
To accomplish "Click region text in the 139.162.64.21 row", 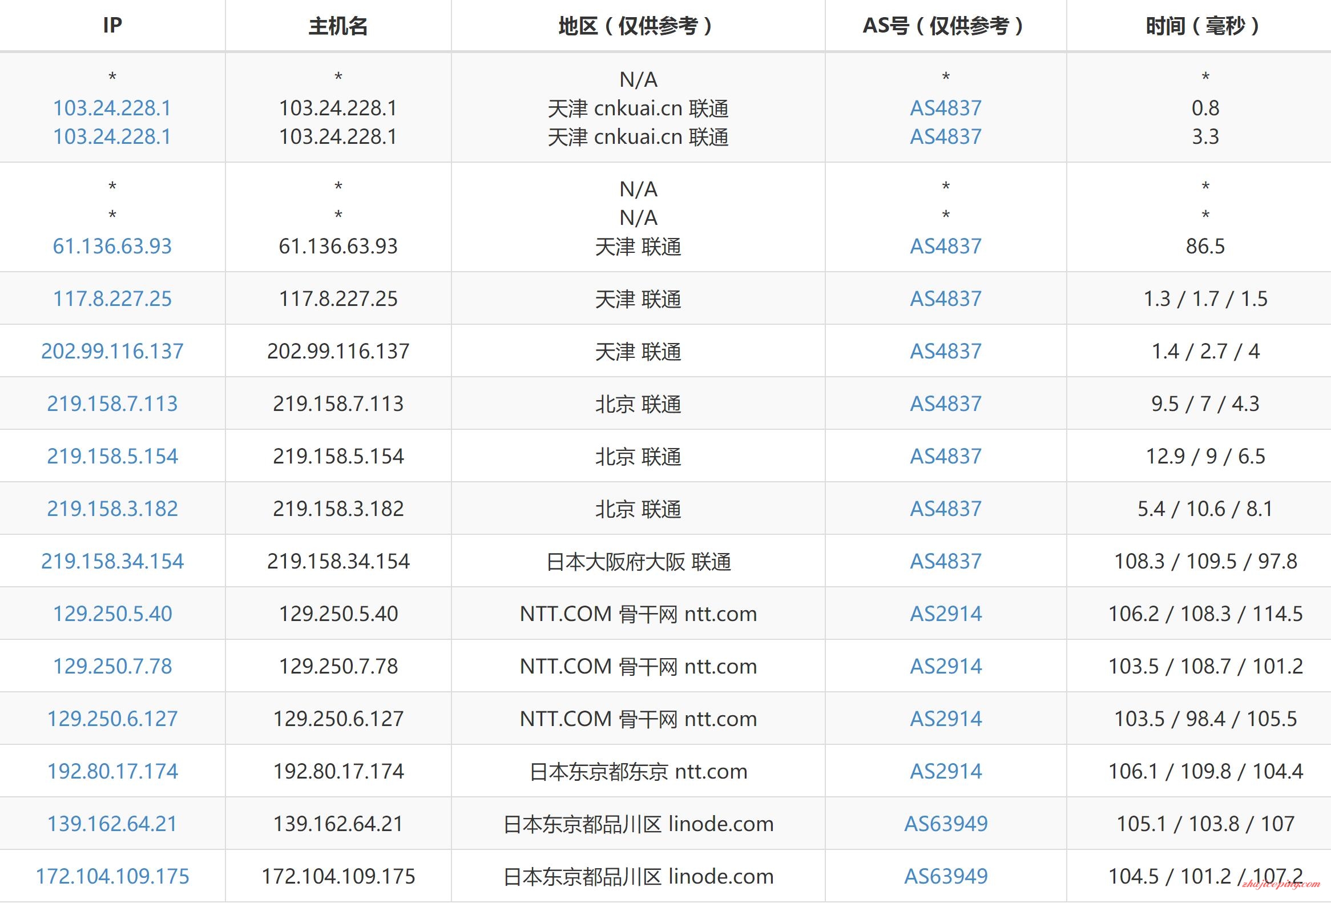I will pyautogui.click(x=638, y=824).
